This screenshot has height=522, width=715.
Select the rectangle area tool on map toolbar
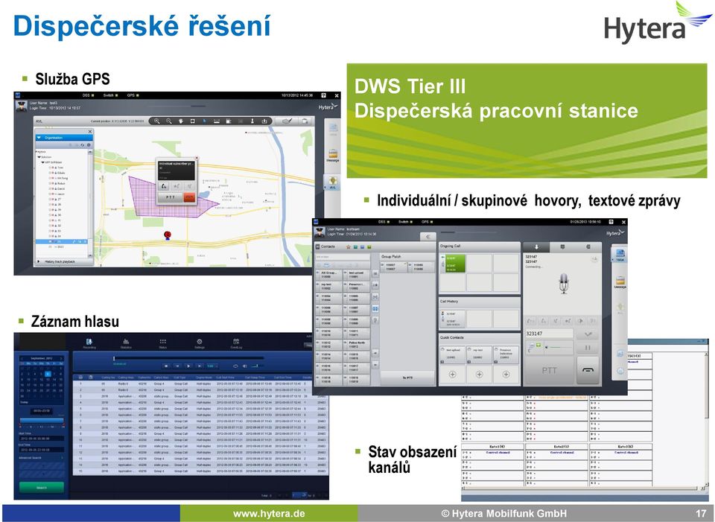tap(192, 121)
